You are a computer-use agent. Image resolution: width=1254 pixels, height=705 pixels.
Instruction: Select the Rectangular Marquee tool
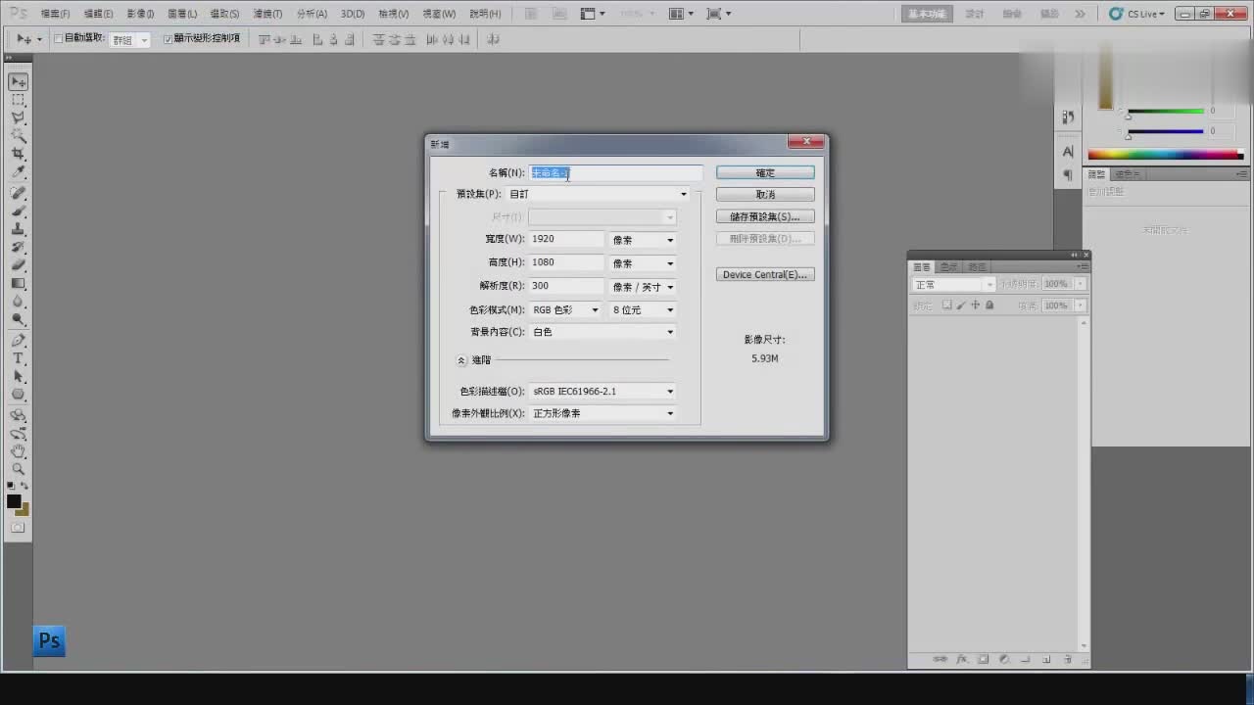(18, 100)
